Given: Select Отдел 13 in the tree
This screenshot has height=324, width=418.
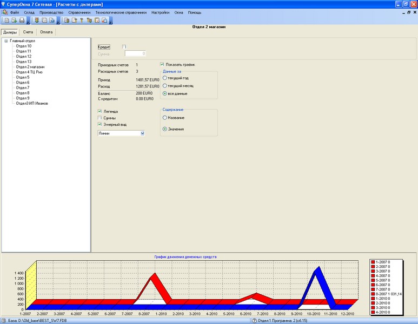Looking at the screenshot, I should pos(23,62).
